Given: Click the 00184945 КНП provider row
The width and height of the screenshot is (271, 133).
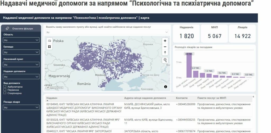Looking at the screenshot, I should click(84, 109).
